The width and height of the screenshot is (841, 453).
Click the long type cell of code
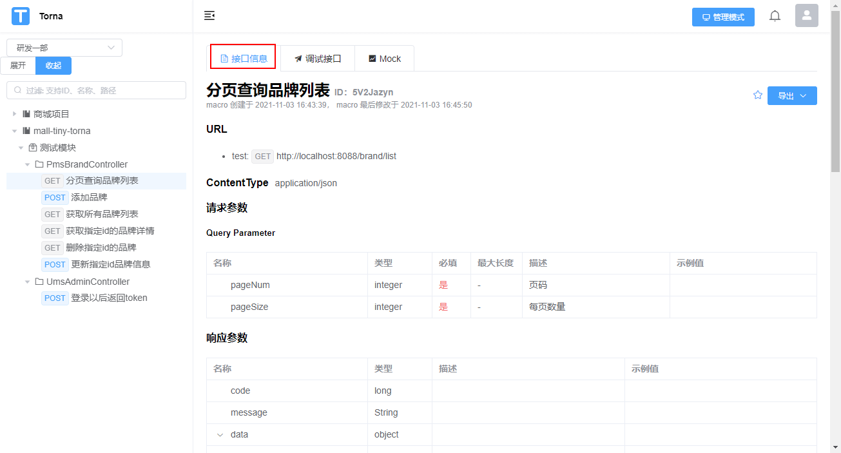click(400, 390)
